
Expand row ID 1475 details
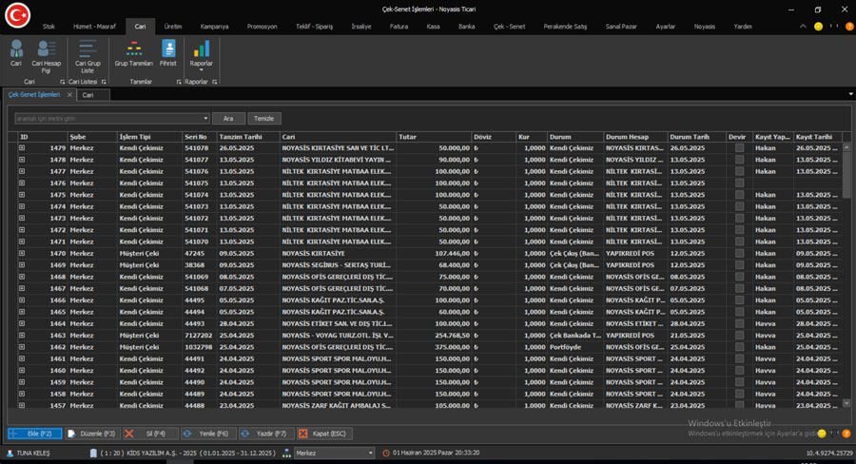(22, 195)
